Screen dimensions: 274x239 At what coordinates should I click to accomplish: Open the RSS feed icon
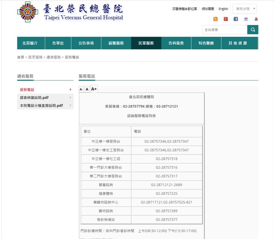[216, 19]
